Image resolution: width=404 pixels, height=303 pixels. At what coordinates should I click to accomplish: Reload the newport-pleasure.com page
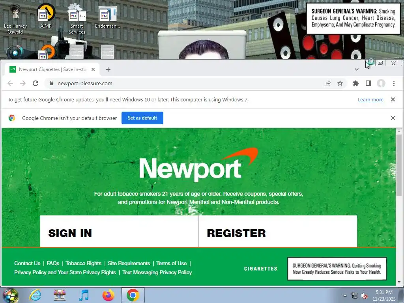point(36,83)
